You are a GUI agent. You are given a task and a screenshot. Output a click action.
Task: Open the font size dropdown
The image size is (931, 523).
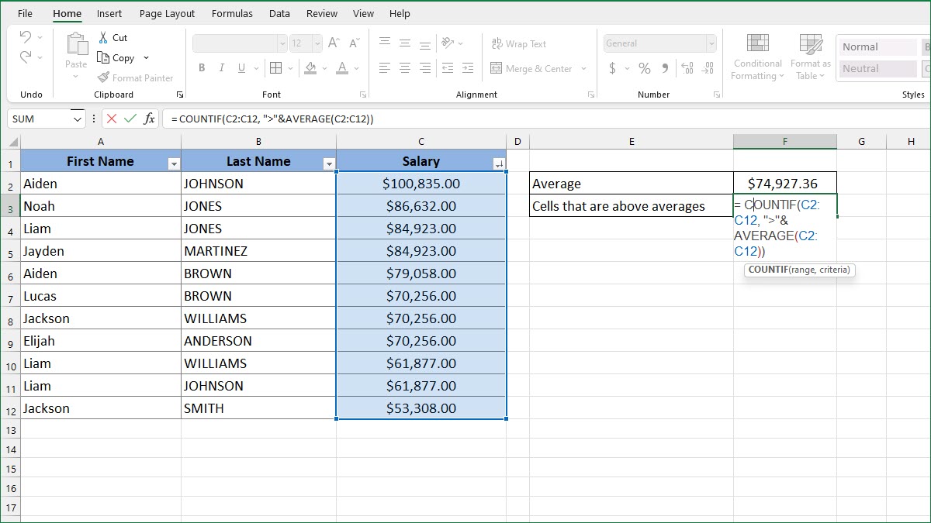(317, 43)
